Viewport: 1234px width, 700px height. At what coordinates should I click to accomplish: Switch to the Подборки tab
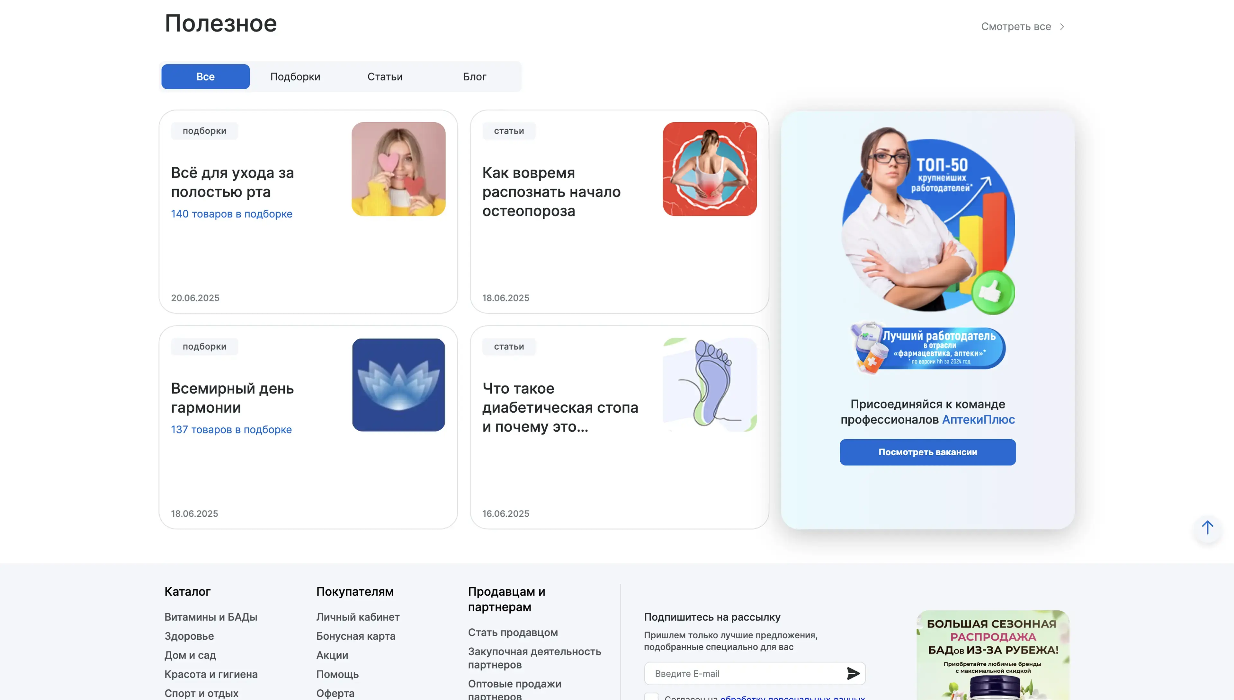coord(295,76)
